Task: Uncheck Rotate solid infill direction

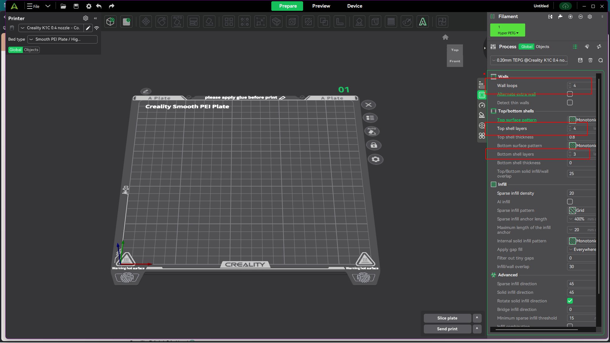Action: [570, 301]
